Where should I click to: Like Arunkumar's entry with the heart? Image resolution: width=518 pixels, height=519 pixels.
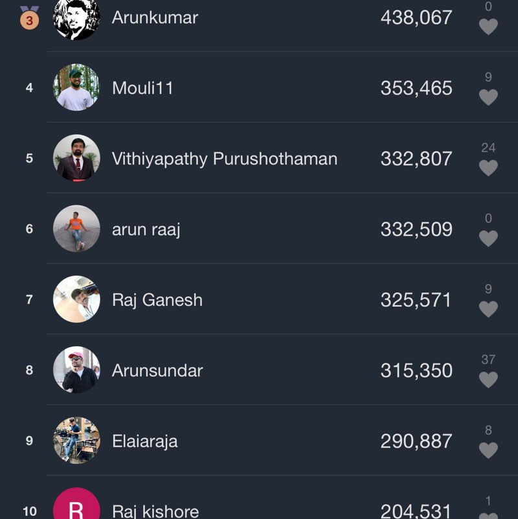488,27
